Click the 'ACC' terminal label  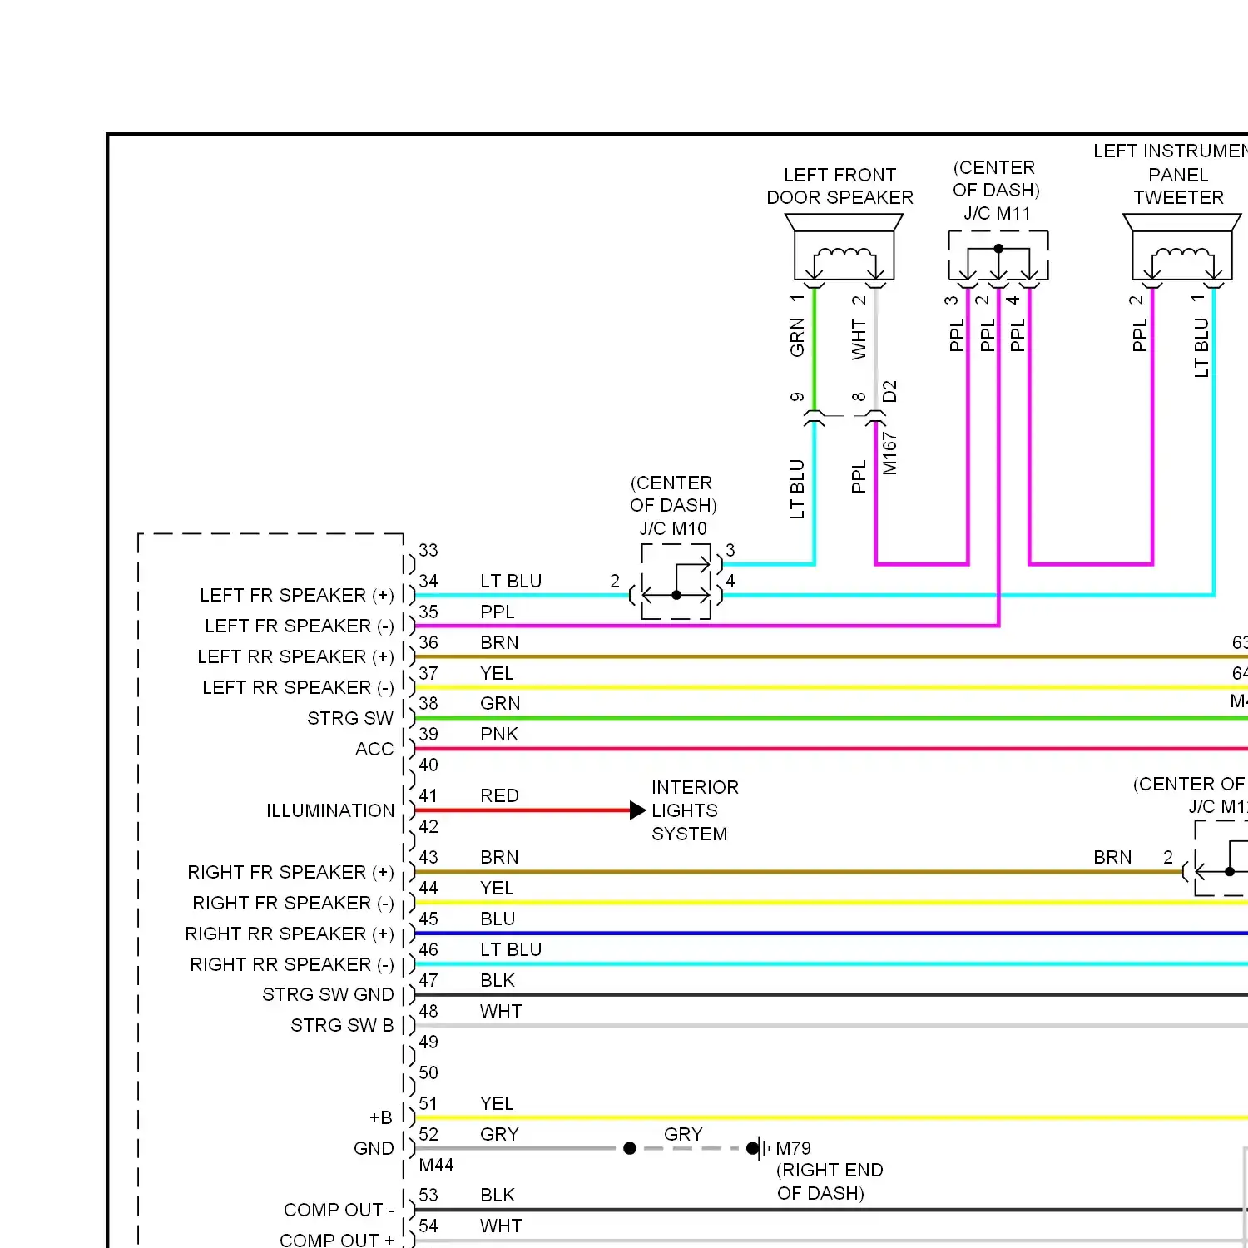tap(374, 749)
